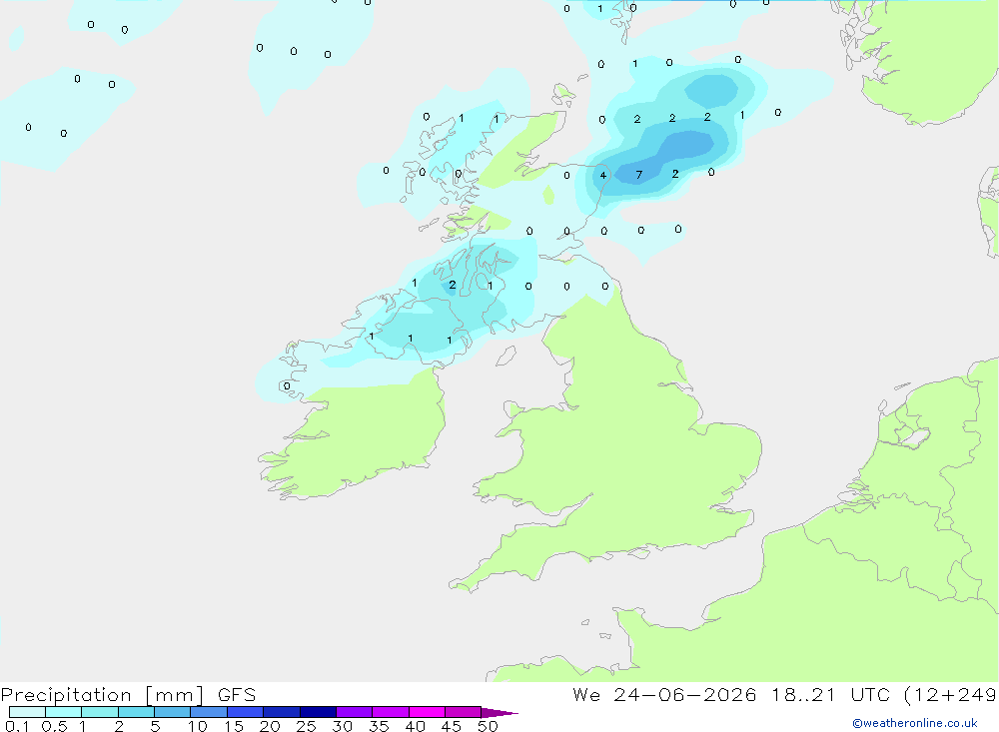The height and width of the screenshot is (732, 999).
Task: Click the legend label '30'
Action: pos(343,726)
